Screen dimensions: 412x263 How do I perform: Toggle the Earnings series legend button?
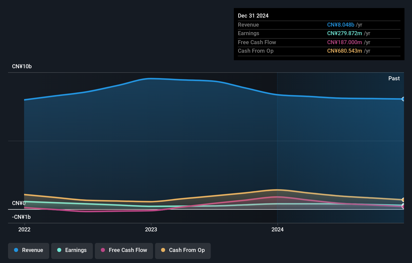(72, 251)
